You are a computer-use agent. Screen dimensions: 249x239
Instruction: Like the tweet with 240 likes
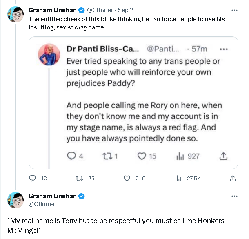127,178
